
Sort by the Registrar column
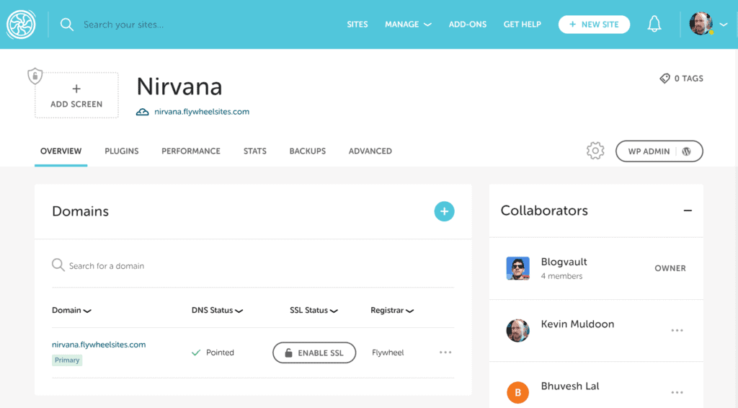[x=392, y=310]
